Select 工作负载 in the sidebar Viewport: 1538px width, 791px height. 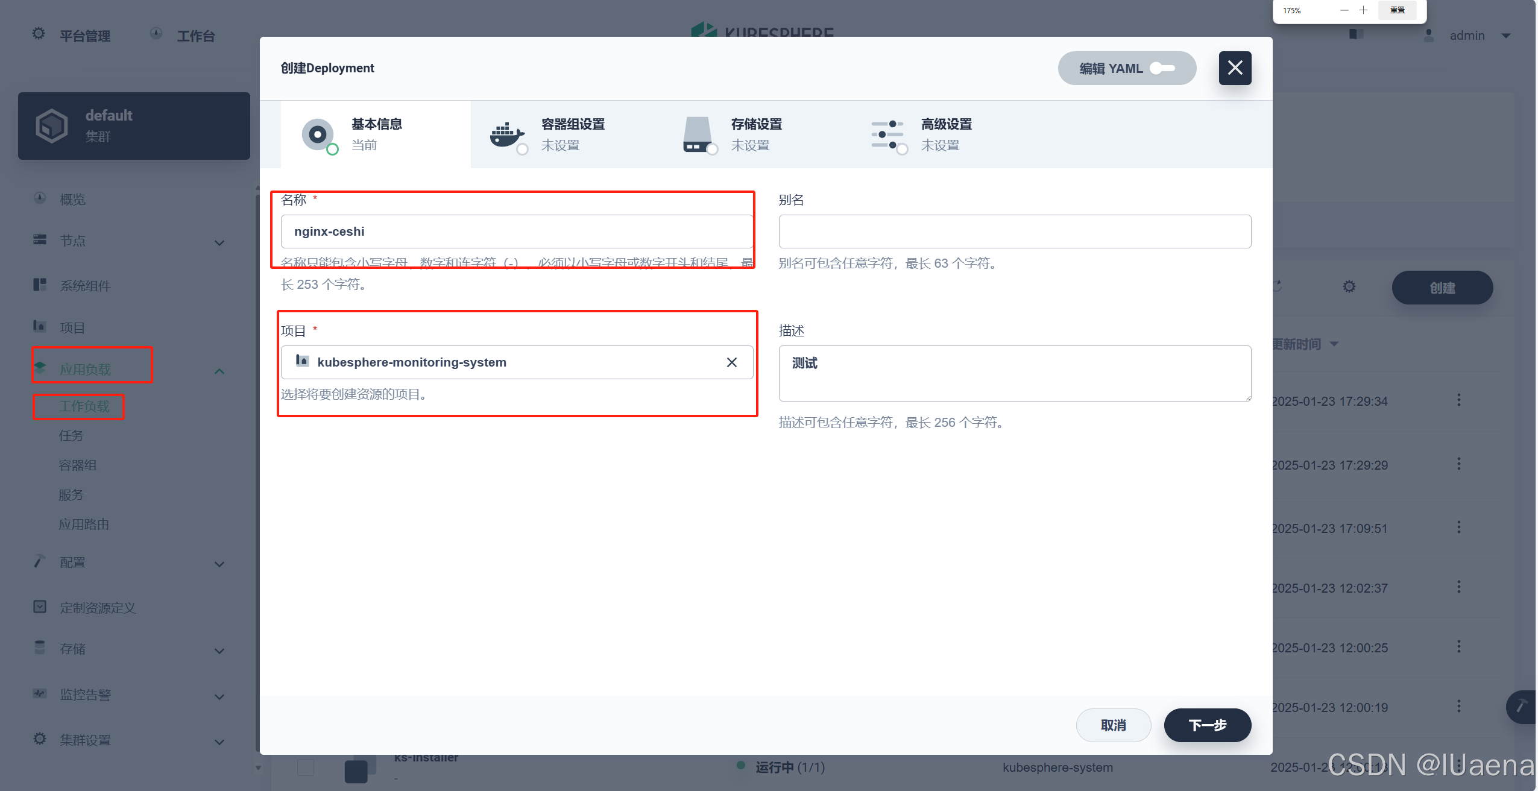pos(84,406)
